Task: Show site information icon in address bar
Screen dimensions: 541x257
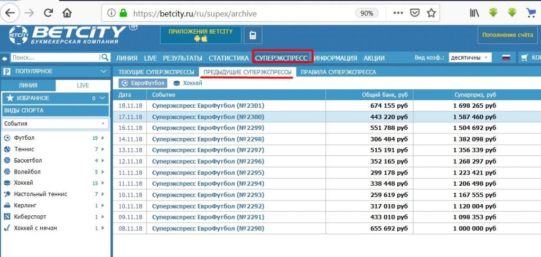Action: coord(111,13)
